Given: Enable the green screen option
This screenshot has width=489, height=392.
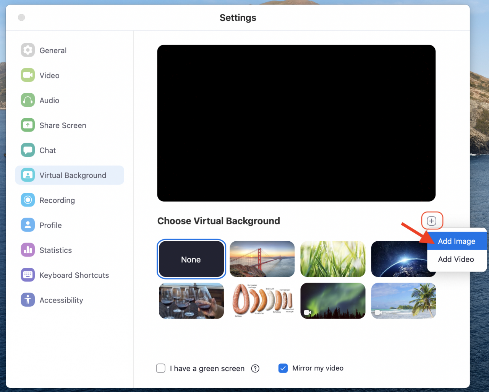Looking at the screenshot, I should pos(160,368).
